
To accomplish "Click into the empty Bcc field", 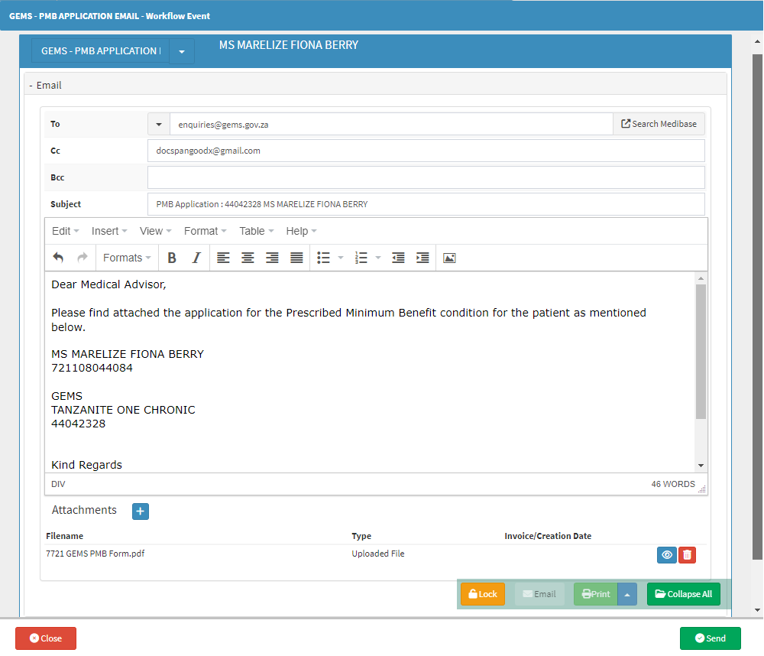I will [x=426, y=177].
